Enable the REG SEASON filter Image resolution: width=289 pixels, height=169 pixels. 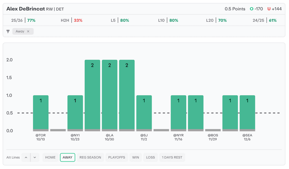pyautogui.click(x=90, y=157)
